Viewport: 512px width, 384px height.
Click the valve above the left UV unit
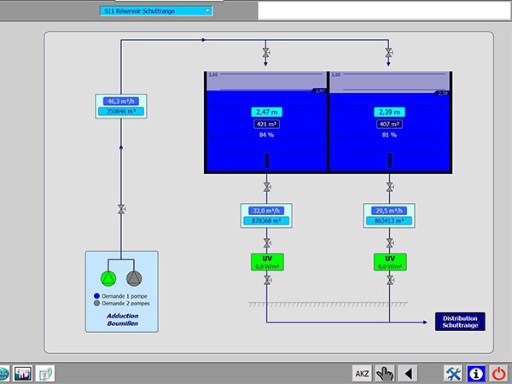click(267, 243)
